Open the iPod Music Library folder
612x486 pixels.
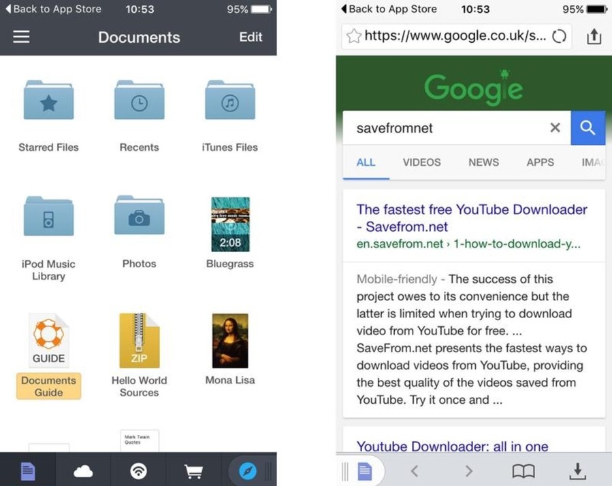(48, 216)
